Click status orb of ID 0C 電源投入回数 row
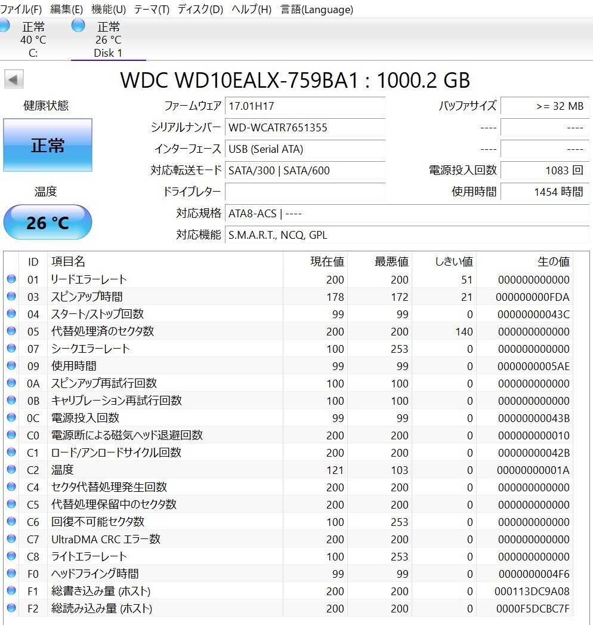Screen dimensions: 593x625 coord(11,417)
